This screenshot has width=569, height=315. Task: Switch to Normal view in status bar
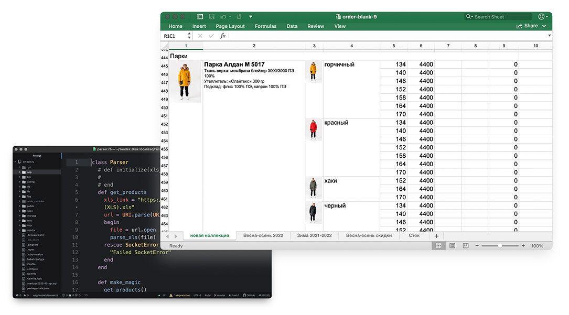tap(439, 245)
